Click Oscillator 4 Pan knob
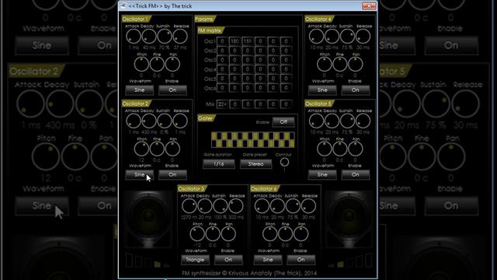This screenshot has width=497, height=280. coord(356,64)
